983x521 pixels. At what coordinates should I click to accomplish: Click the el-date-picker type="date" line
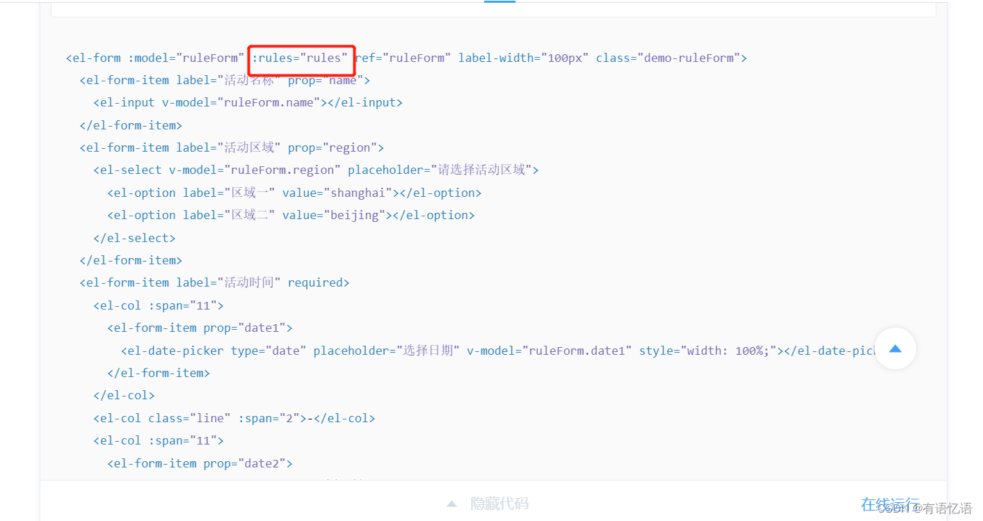(497, 351)
